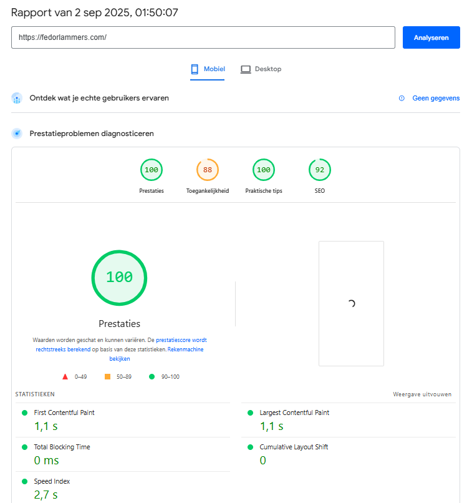Select the SEO score gauge of 92
The width and height of the screenshot is (472, 503).
coord(320,170)
